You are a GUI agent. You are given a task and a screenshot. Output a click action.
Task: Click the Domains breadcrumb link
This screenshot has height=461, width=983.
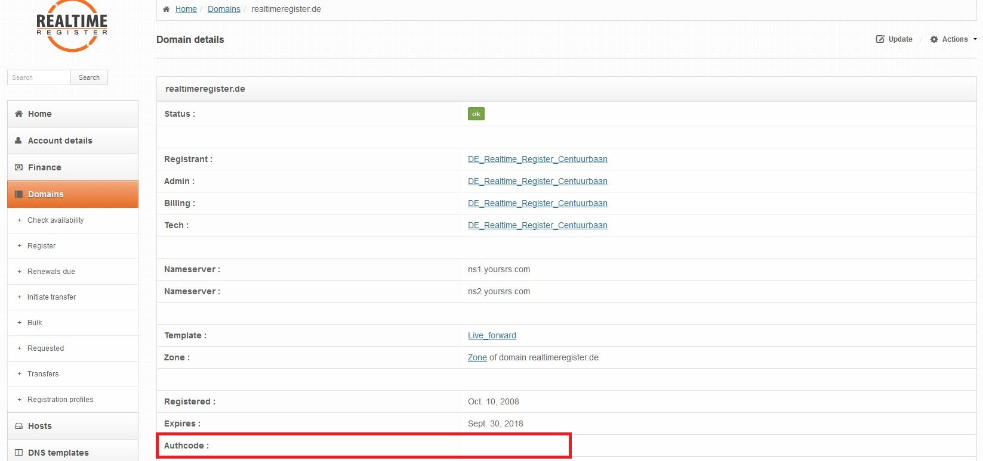(224, 9)
